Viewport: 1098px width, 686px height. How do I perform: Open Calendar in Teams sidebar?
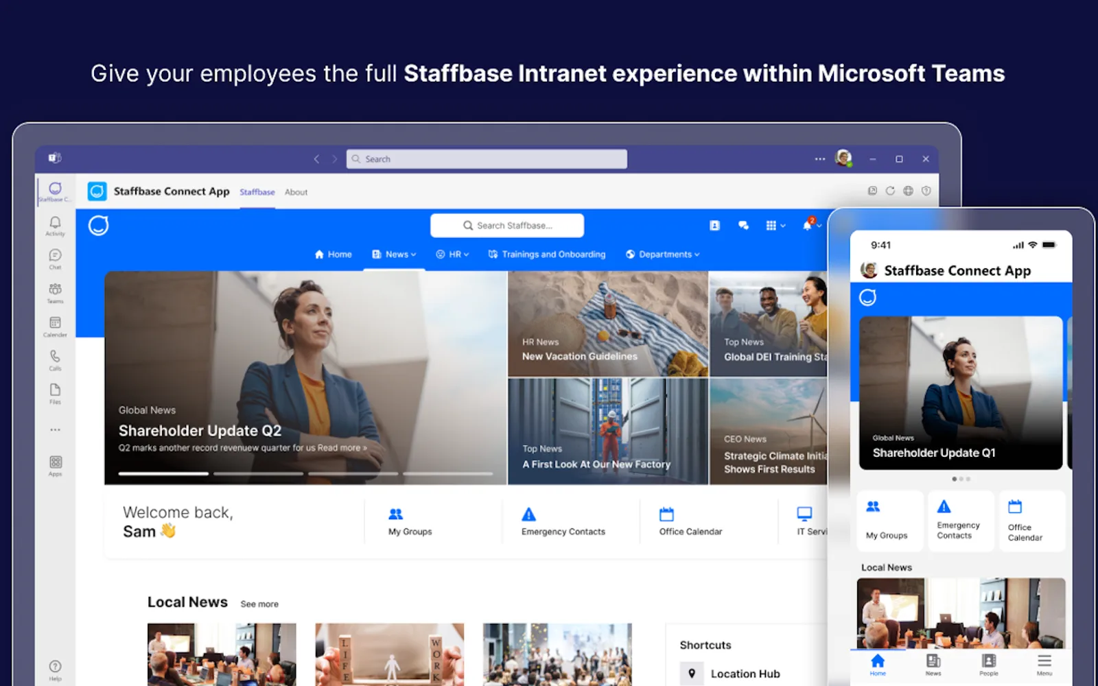[x=55, y=327]
